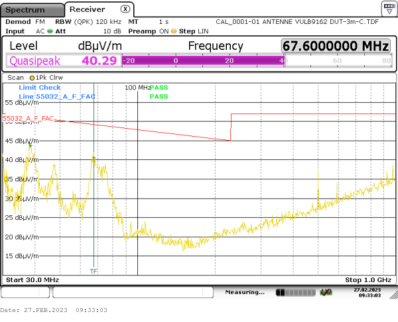Select the Demod FM setting
This screenshot has width=398, height=322.
[25, 22]
